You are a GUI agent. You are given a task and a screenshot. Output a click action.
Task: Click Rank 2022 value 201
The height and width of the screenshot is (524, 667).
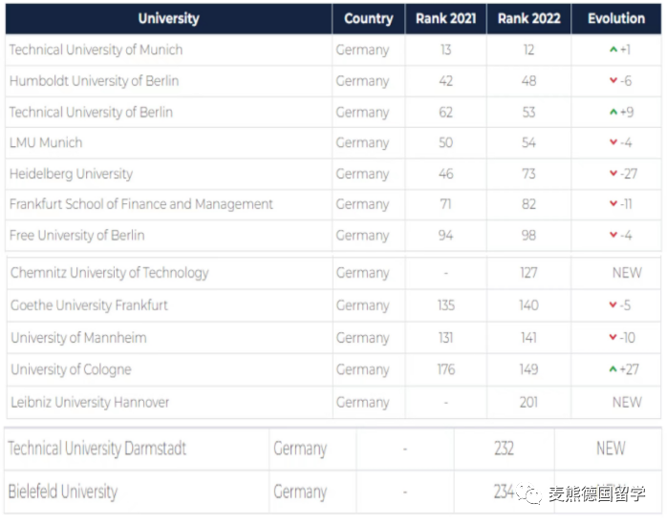(528, 402)
